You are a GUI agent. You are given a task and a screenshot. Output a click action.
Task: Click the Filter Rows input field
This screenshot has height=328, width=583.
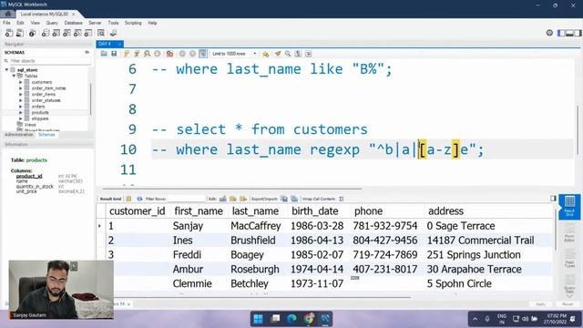(186, 199)
